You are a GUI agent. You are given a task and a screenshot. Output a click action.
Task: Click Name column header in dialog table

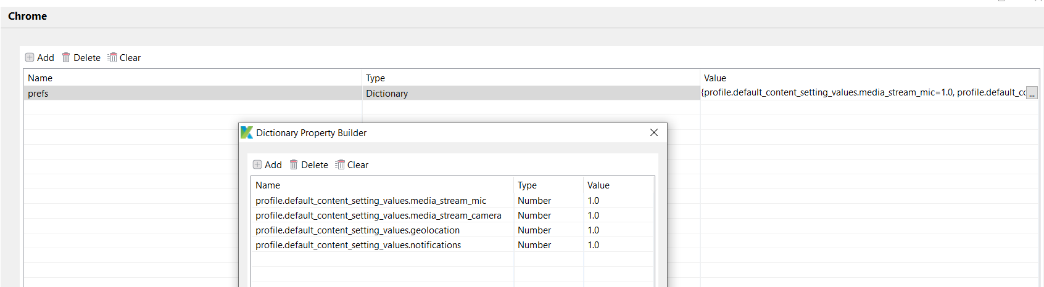point(268,185)
